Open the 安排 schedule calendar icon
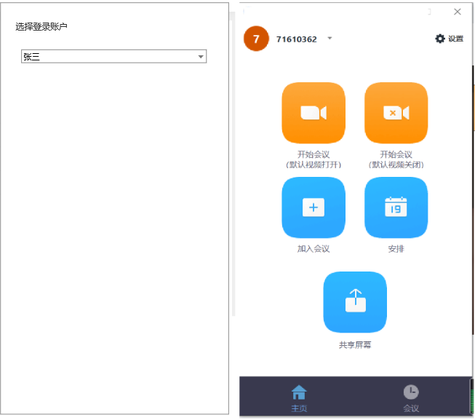This screenshot has width=475, height=420. [x=396, y=207]
